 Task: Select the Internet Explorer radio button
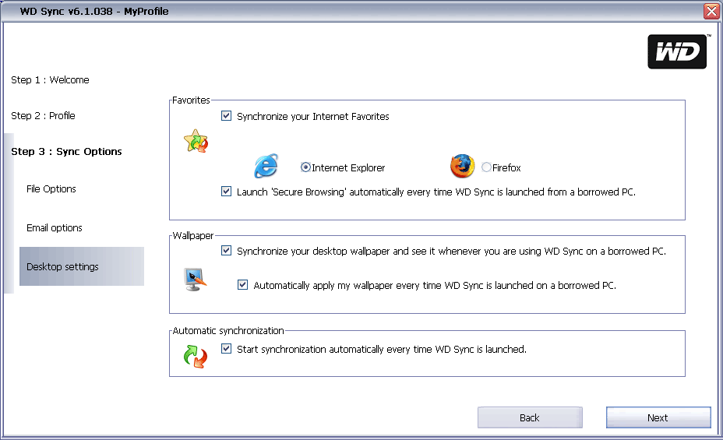point(305,167)
